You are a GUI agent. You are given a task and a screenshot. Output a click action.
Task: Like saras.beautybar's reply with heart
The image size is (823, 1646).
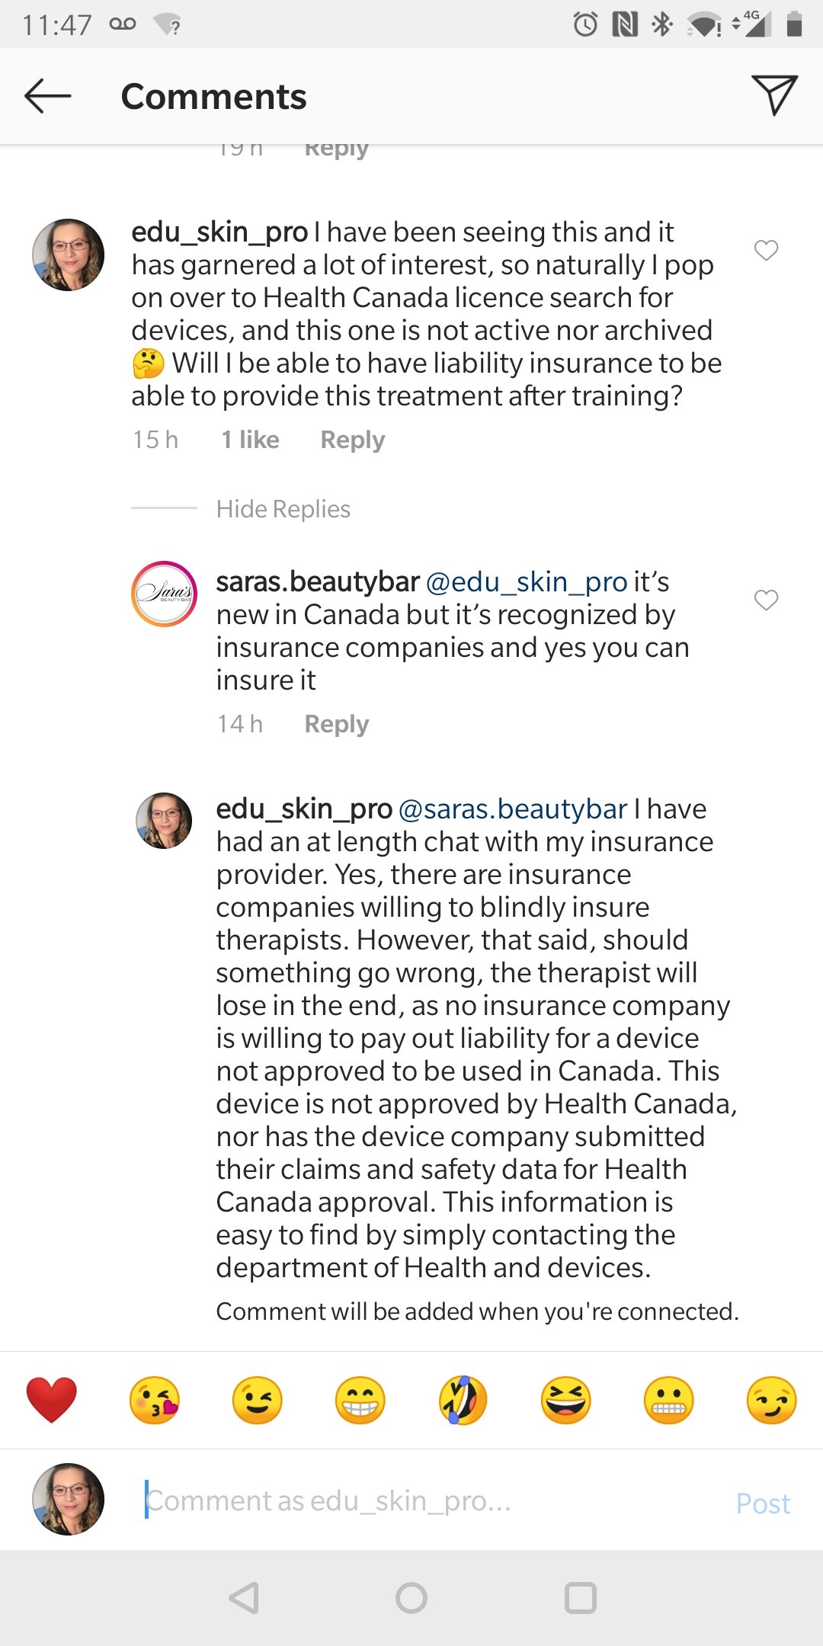[766, 600]
